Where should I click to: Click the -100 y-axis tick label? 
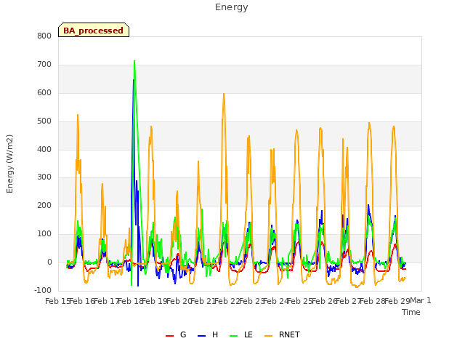(x=43, y=290)
